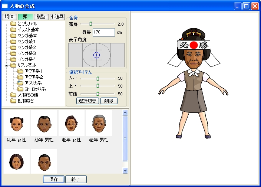Viewport: 261px width, 187px height.
Task: Collapse the リアル基本 tree node
Action: click(7, 65)
